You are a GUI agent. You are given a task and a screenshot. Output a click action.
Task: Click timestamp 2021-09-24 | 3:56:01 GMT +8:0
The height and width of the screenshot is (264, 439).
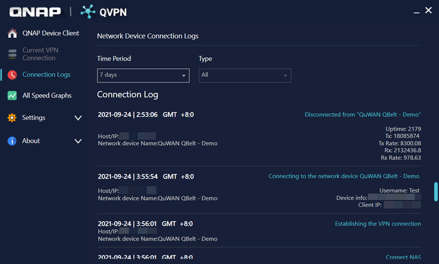[x=145, y=224]
